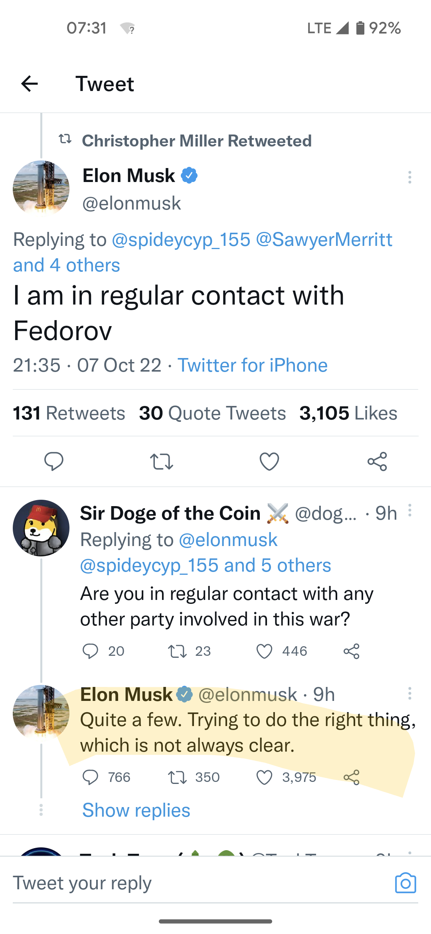Tap the back arrow icon
This screenshot has height=934, width=431.
(30, 84)
